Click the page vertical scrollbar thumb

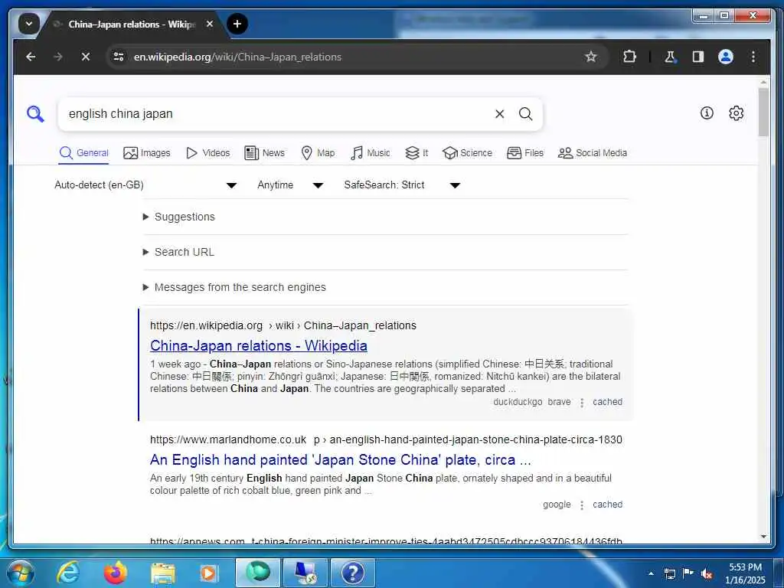763,113
